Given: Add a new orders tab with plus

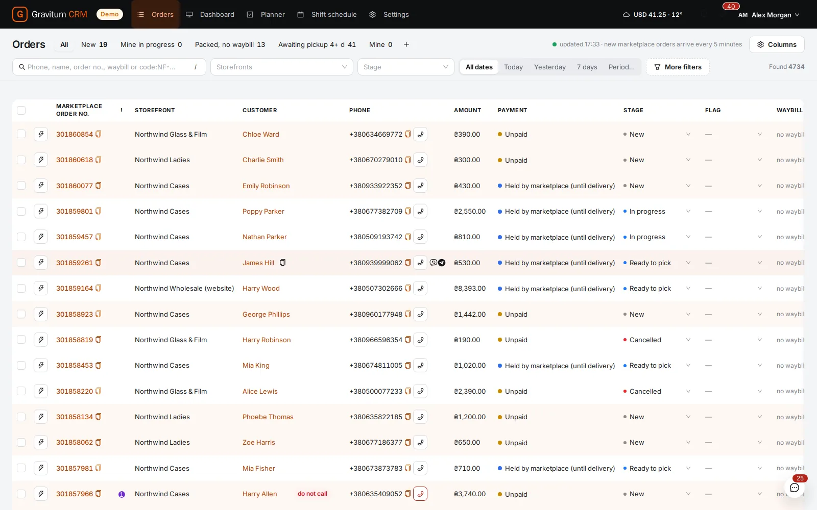Looking at the screenshot, I should click(x=406, y=44).
